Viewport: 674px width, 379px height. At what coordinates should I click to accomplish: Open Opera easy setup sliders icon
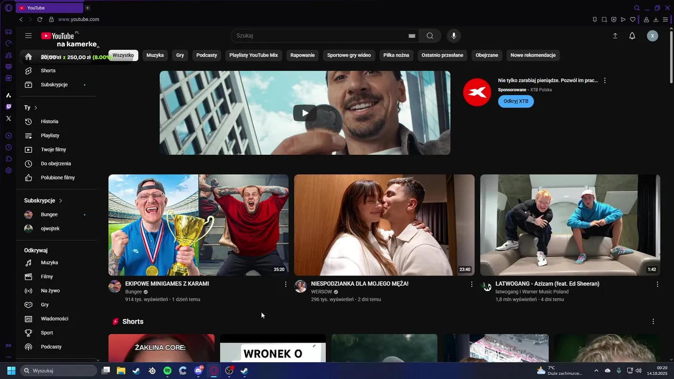coord(666,19)
